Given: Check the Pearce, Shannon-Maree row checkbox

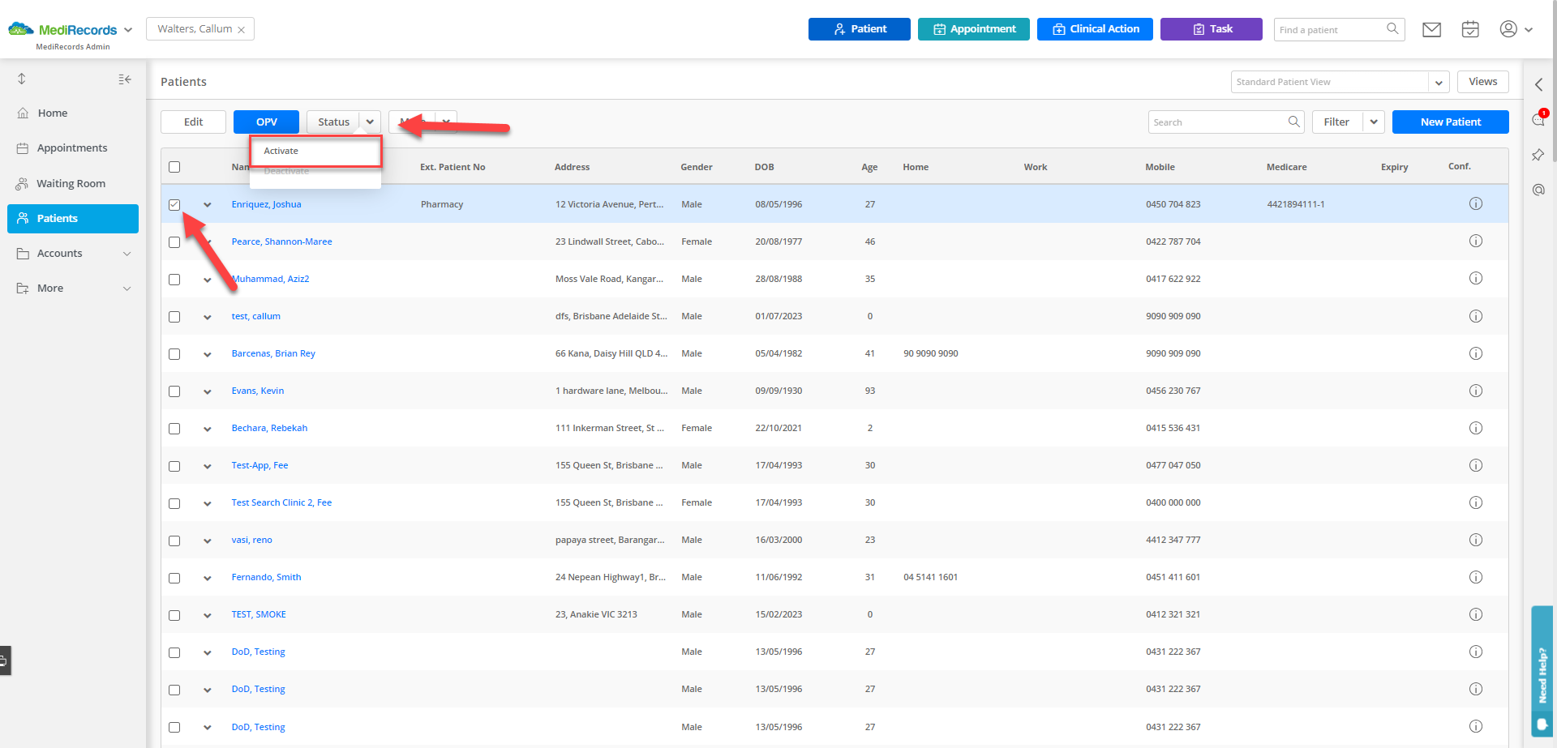Looking at the screenshot, I should tap(174, 242).
